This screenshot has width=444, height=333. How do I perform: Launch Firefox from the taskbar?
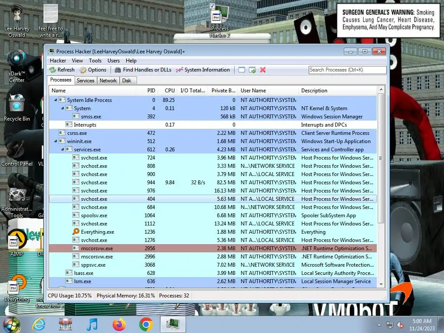coord(119,324)
